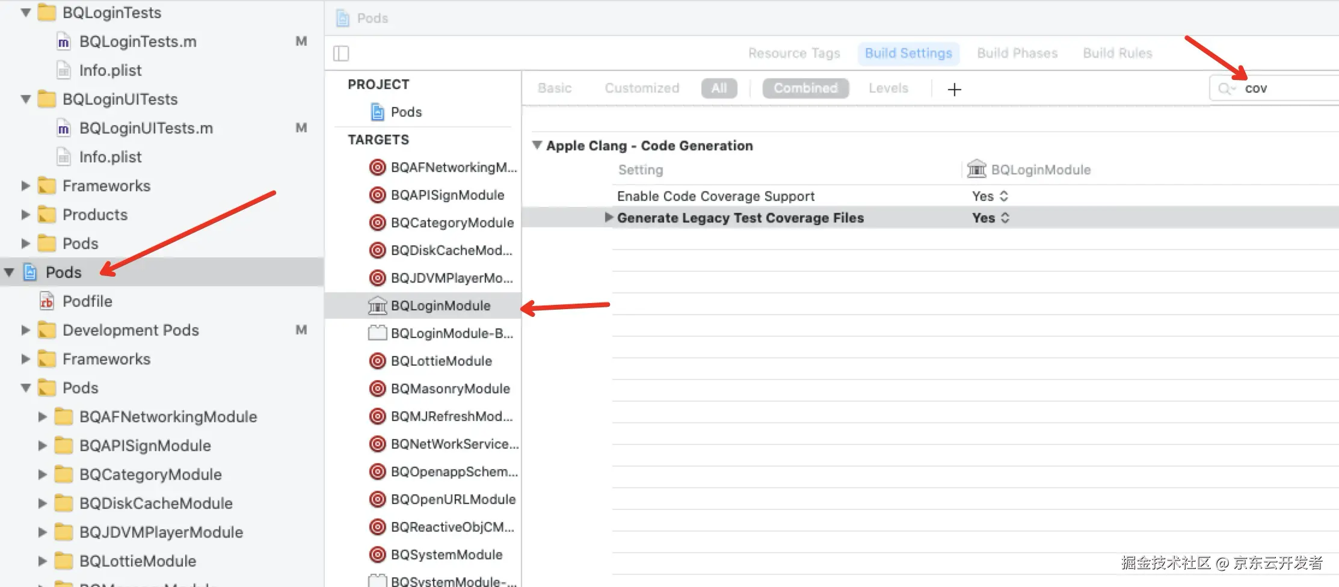Select the Podfile text in navigator
Viewport: 1339px width, 587px height.
point(87,301)
